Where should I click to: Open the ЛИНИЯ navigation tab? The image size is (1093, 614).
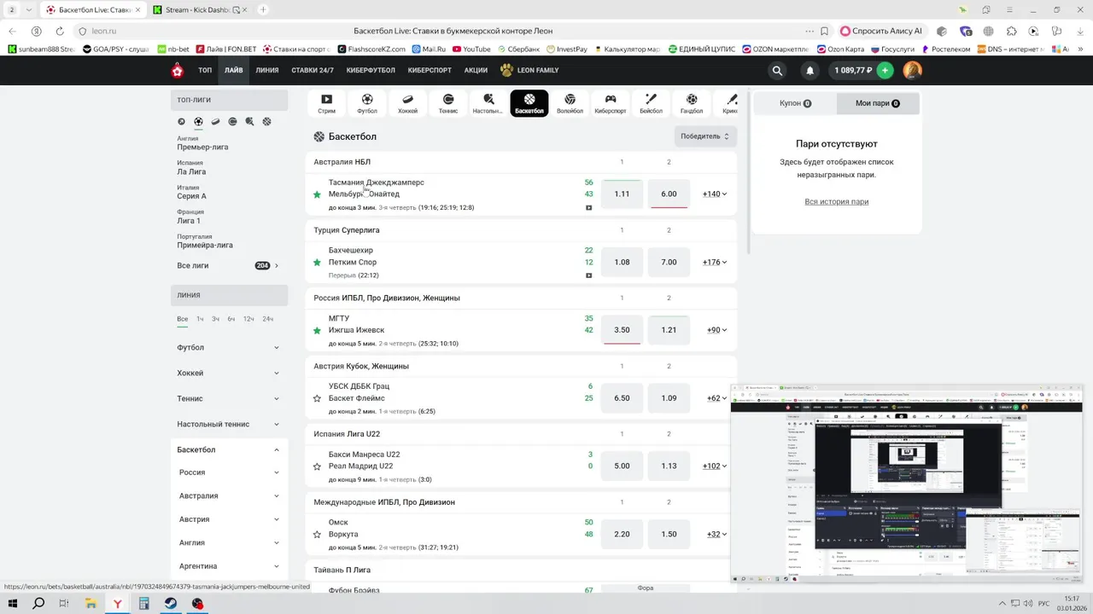click(267, 71)
